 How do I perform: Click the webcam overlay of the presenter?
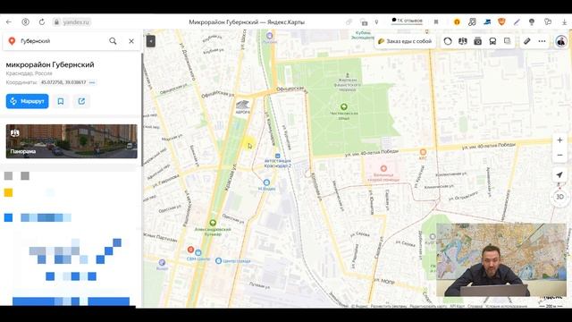(x=500, y=259)
